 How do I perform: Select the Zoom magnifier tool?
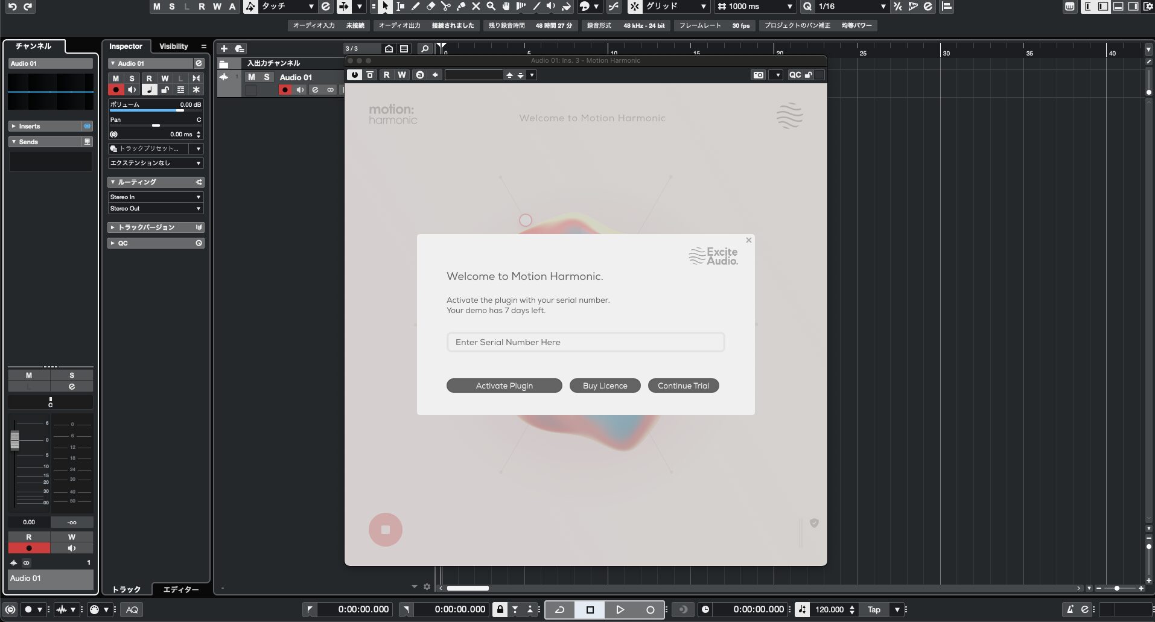pos(491,7)
